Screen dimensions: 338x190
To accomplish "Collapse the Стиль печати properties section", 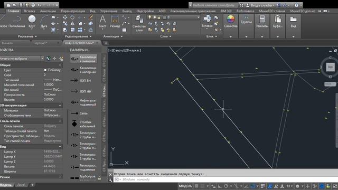I will click(x=60, y=121).
